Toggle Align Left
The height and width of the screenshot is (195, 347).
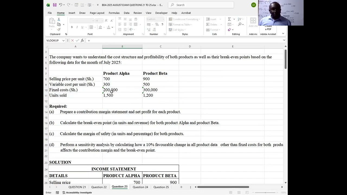[x=120, y=24]
